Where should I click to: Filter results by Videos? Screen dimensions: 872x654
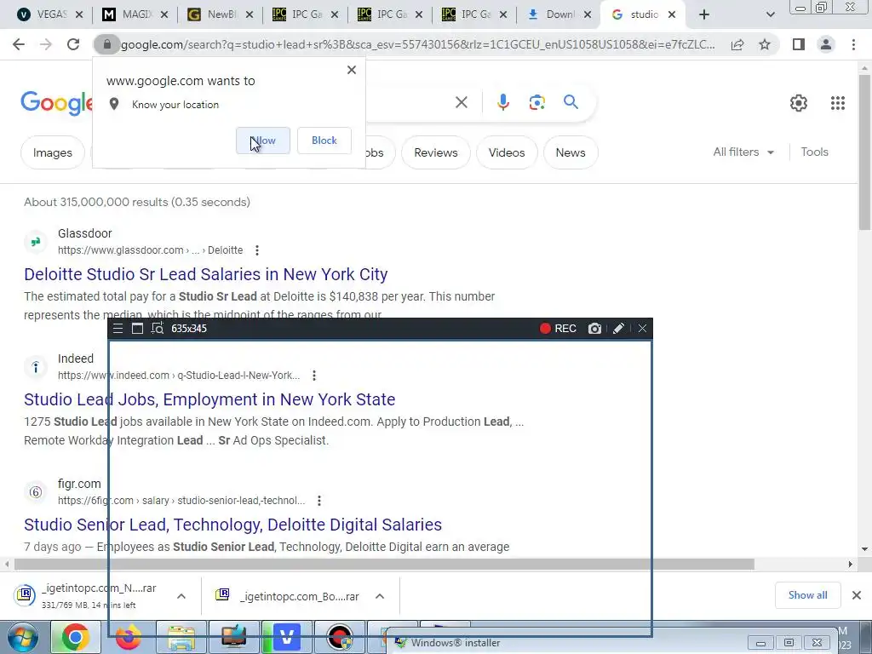click(507, 152)
